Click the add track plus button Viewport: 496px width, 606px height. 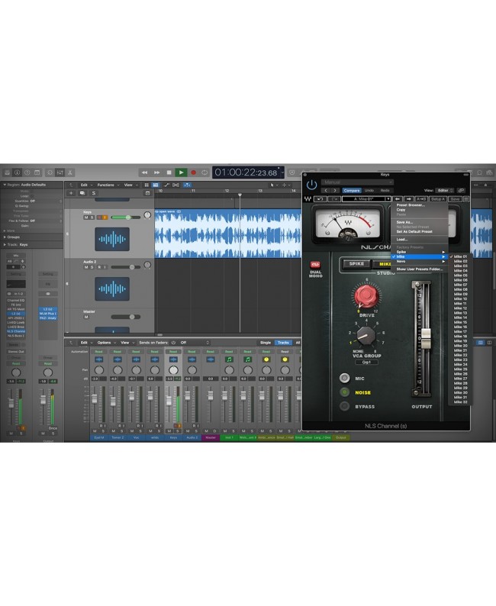[71, 193]
